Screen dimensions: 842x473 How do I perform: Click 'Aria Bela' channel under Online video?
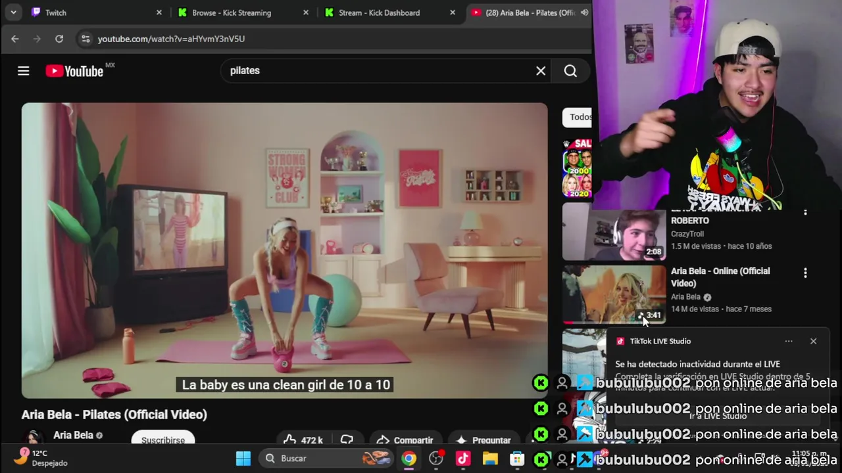click(x=685, y=297)
